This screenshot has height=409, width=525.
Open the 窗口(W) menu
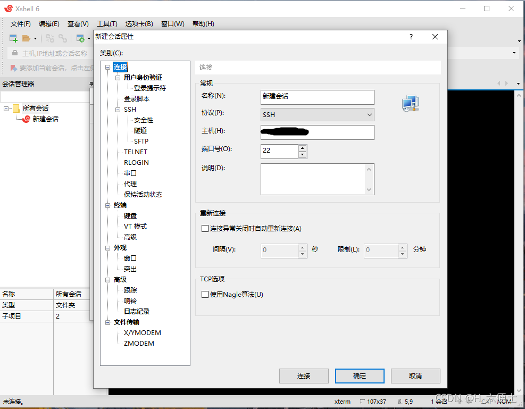point(172,24)
